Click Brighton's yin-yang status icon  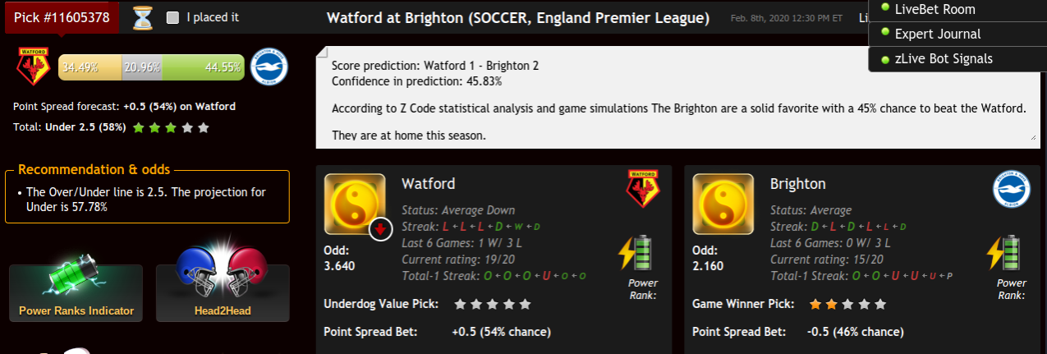point(723,205)
